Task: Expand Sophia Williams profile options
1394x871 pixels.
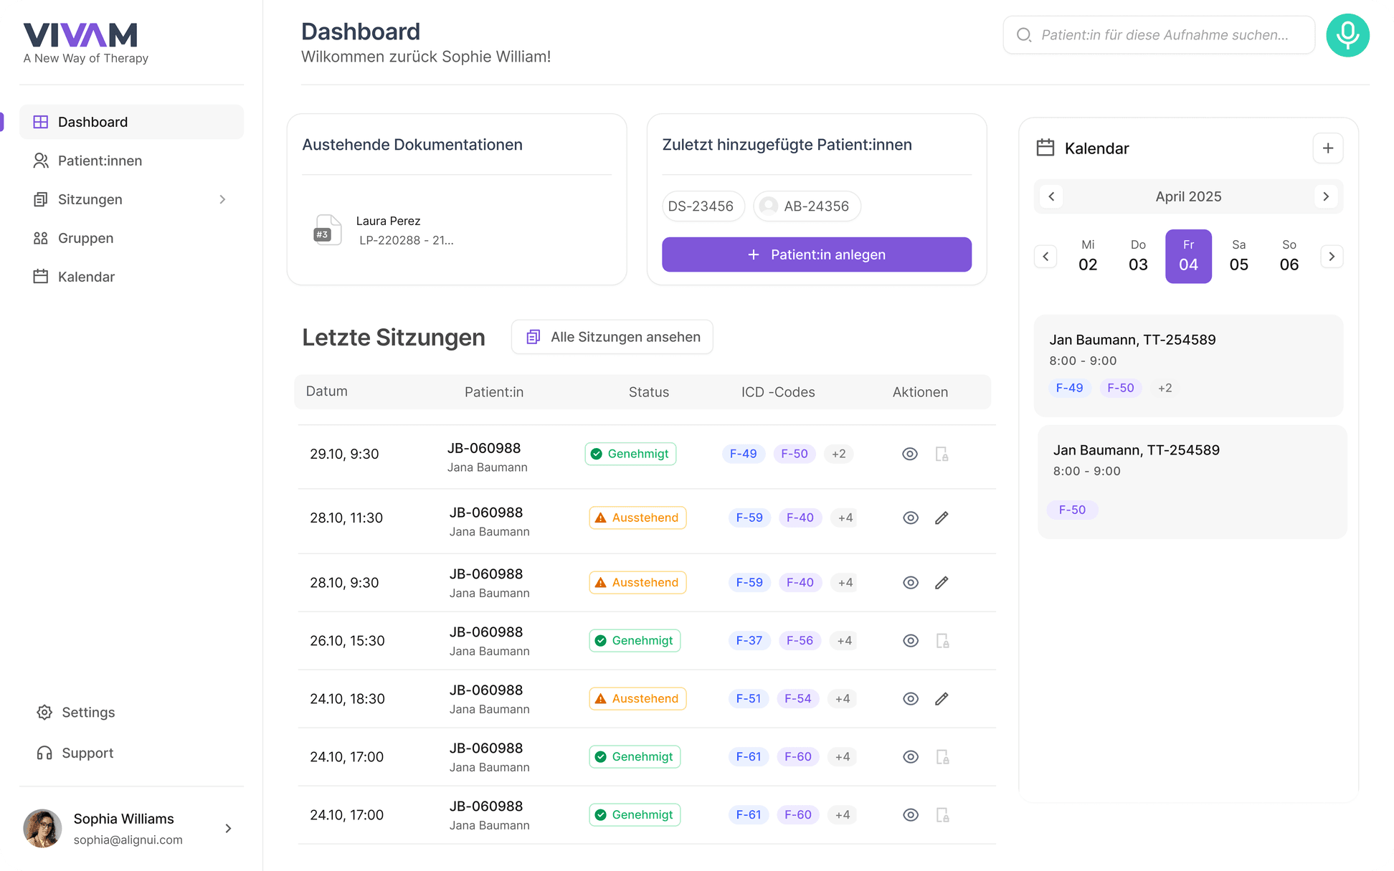Action: pyautogui.click(x=228, y=828)
